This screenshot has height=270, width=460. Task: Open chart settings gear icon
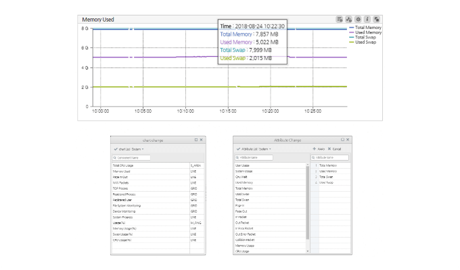pos(356,20)
